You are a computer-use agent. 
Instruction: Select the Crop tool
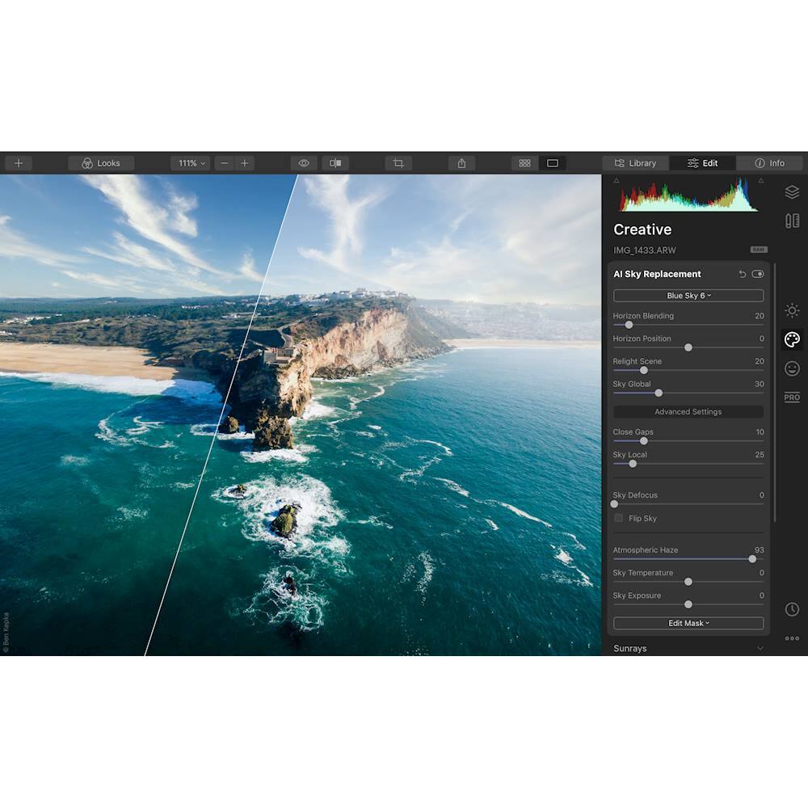point(398,163)
